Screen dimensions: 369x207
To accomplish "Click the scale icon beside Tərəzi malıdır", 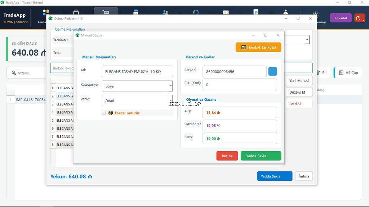I will (x=110, y=113).
